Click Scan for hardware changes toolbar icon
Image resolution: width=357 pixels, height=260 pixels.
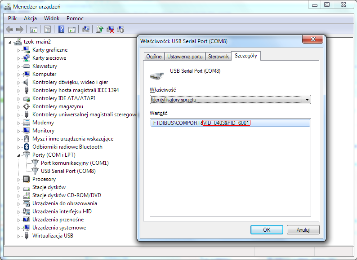86,29
